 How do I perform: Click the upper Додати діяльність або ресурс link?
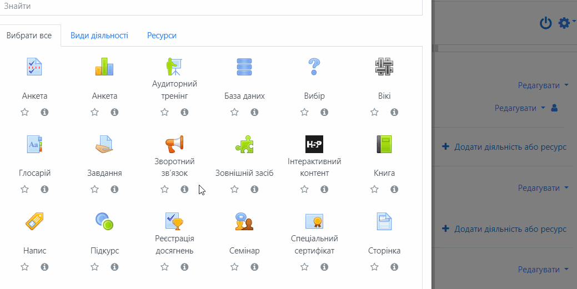(504, 147)
